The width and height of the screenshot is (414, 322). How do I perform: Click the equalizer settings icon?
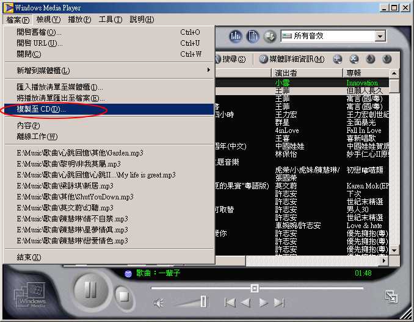[235, 36]
